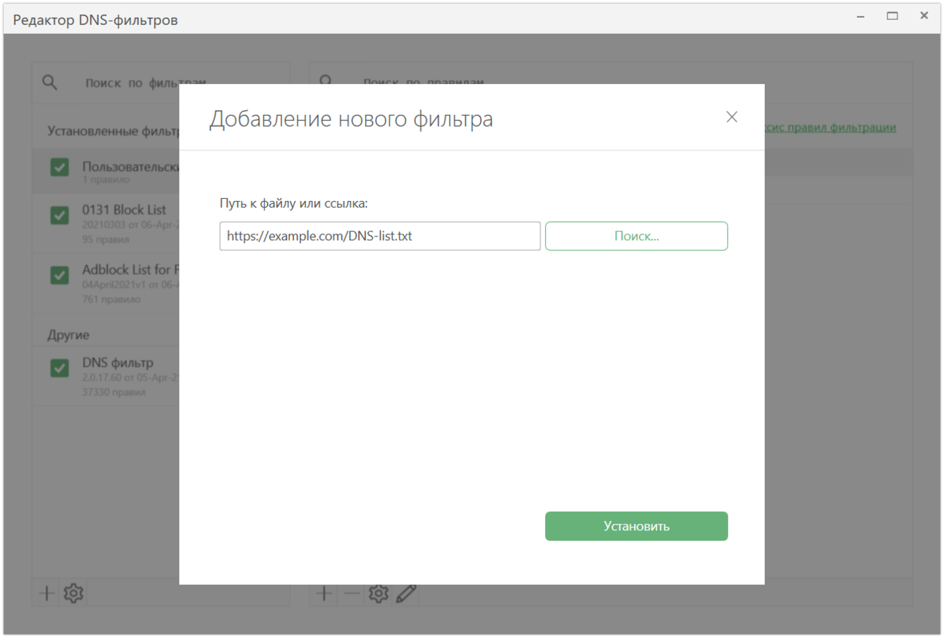Minimize the Редактор DNS-фильтров window
The image size is (944, 638).
pos(861,15)
